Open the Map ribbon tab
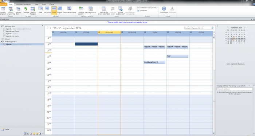255x136 pixels. point(36,4)
